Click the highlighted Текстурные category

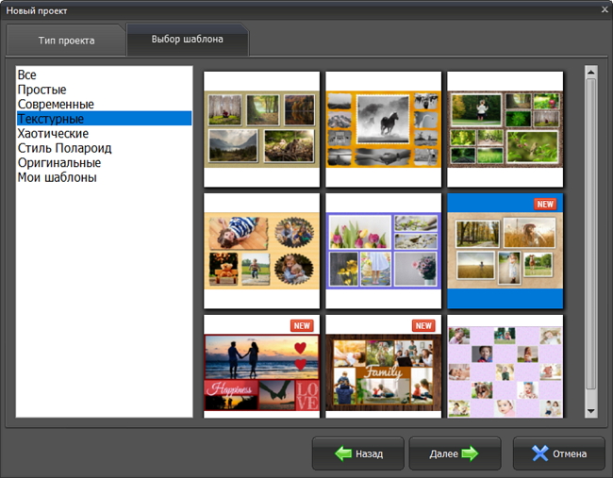point(104,119)
